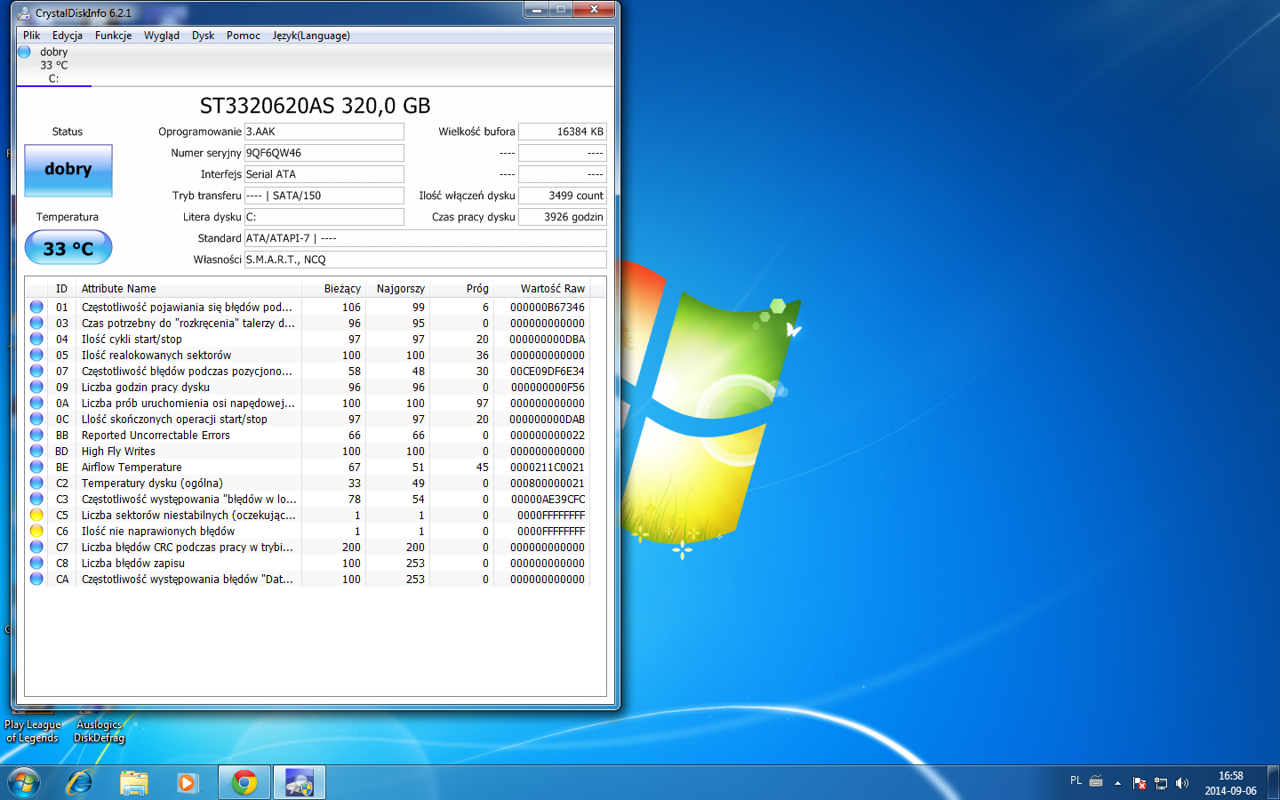Open Internet Explorer from the taskbar
1280x800 pixels.
(80, 782)
